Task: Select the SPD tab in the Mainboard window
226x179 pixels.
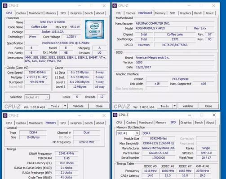Action: (173, 13)
